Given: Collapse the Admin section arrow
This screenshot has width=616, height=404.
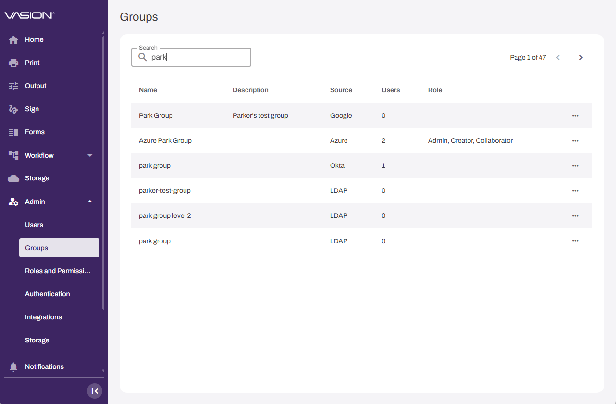Looking at the screenshot, I should 90,202.
